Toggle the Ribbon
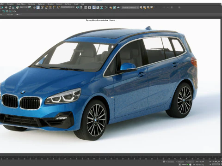 pos(94,7)
